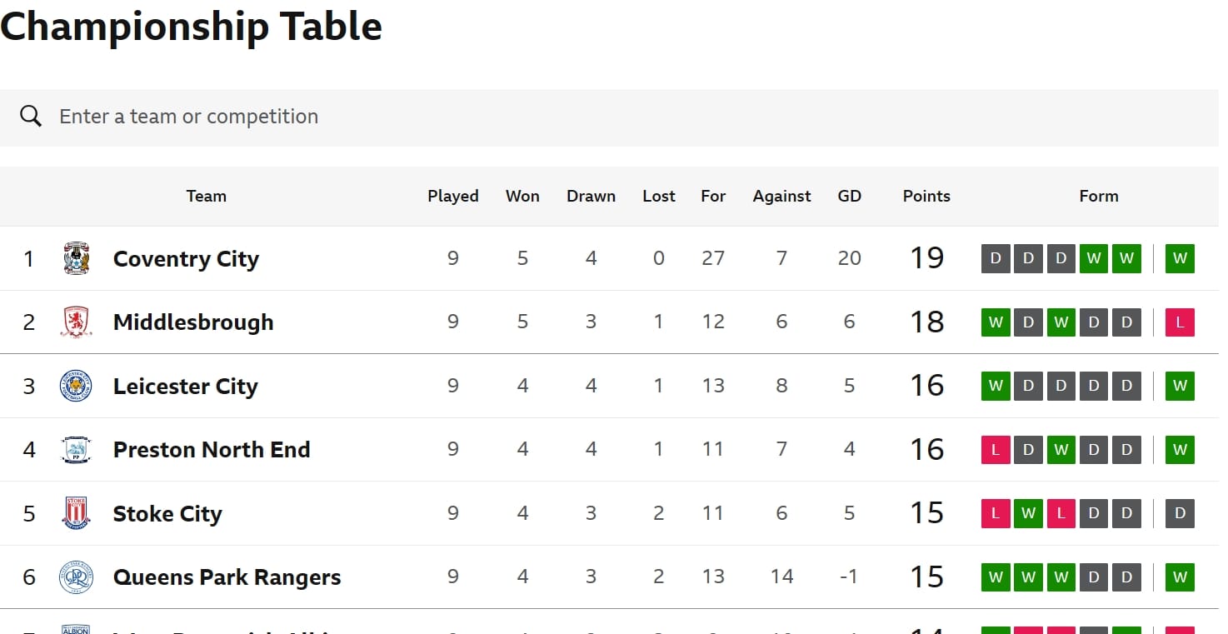Click the Coventry City club crest
Viewport: 1228px width, 634px height.
point(76,259)
